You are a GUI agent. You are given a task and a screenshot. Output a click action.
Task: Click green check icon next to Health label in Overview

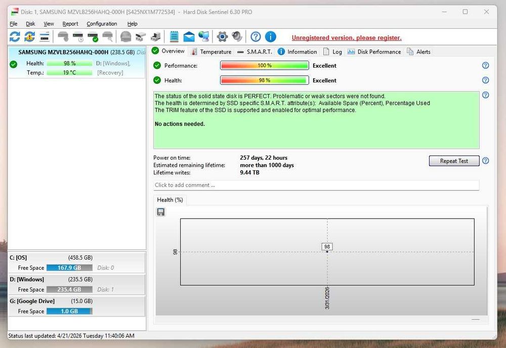click(157, 80)
